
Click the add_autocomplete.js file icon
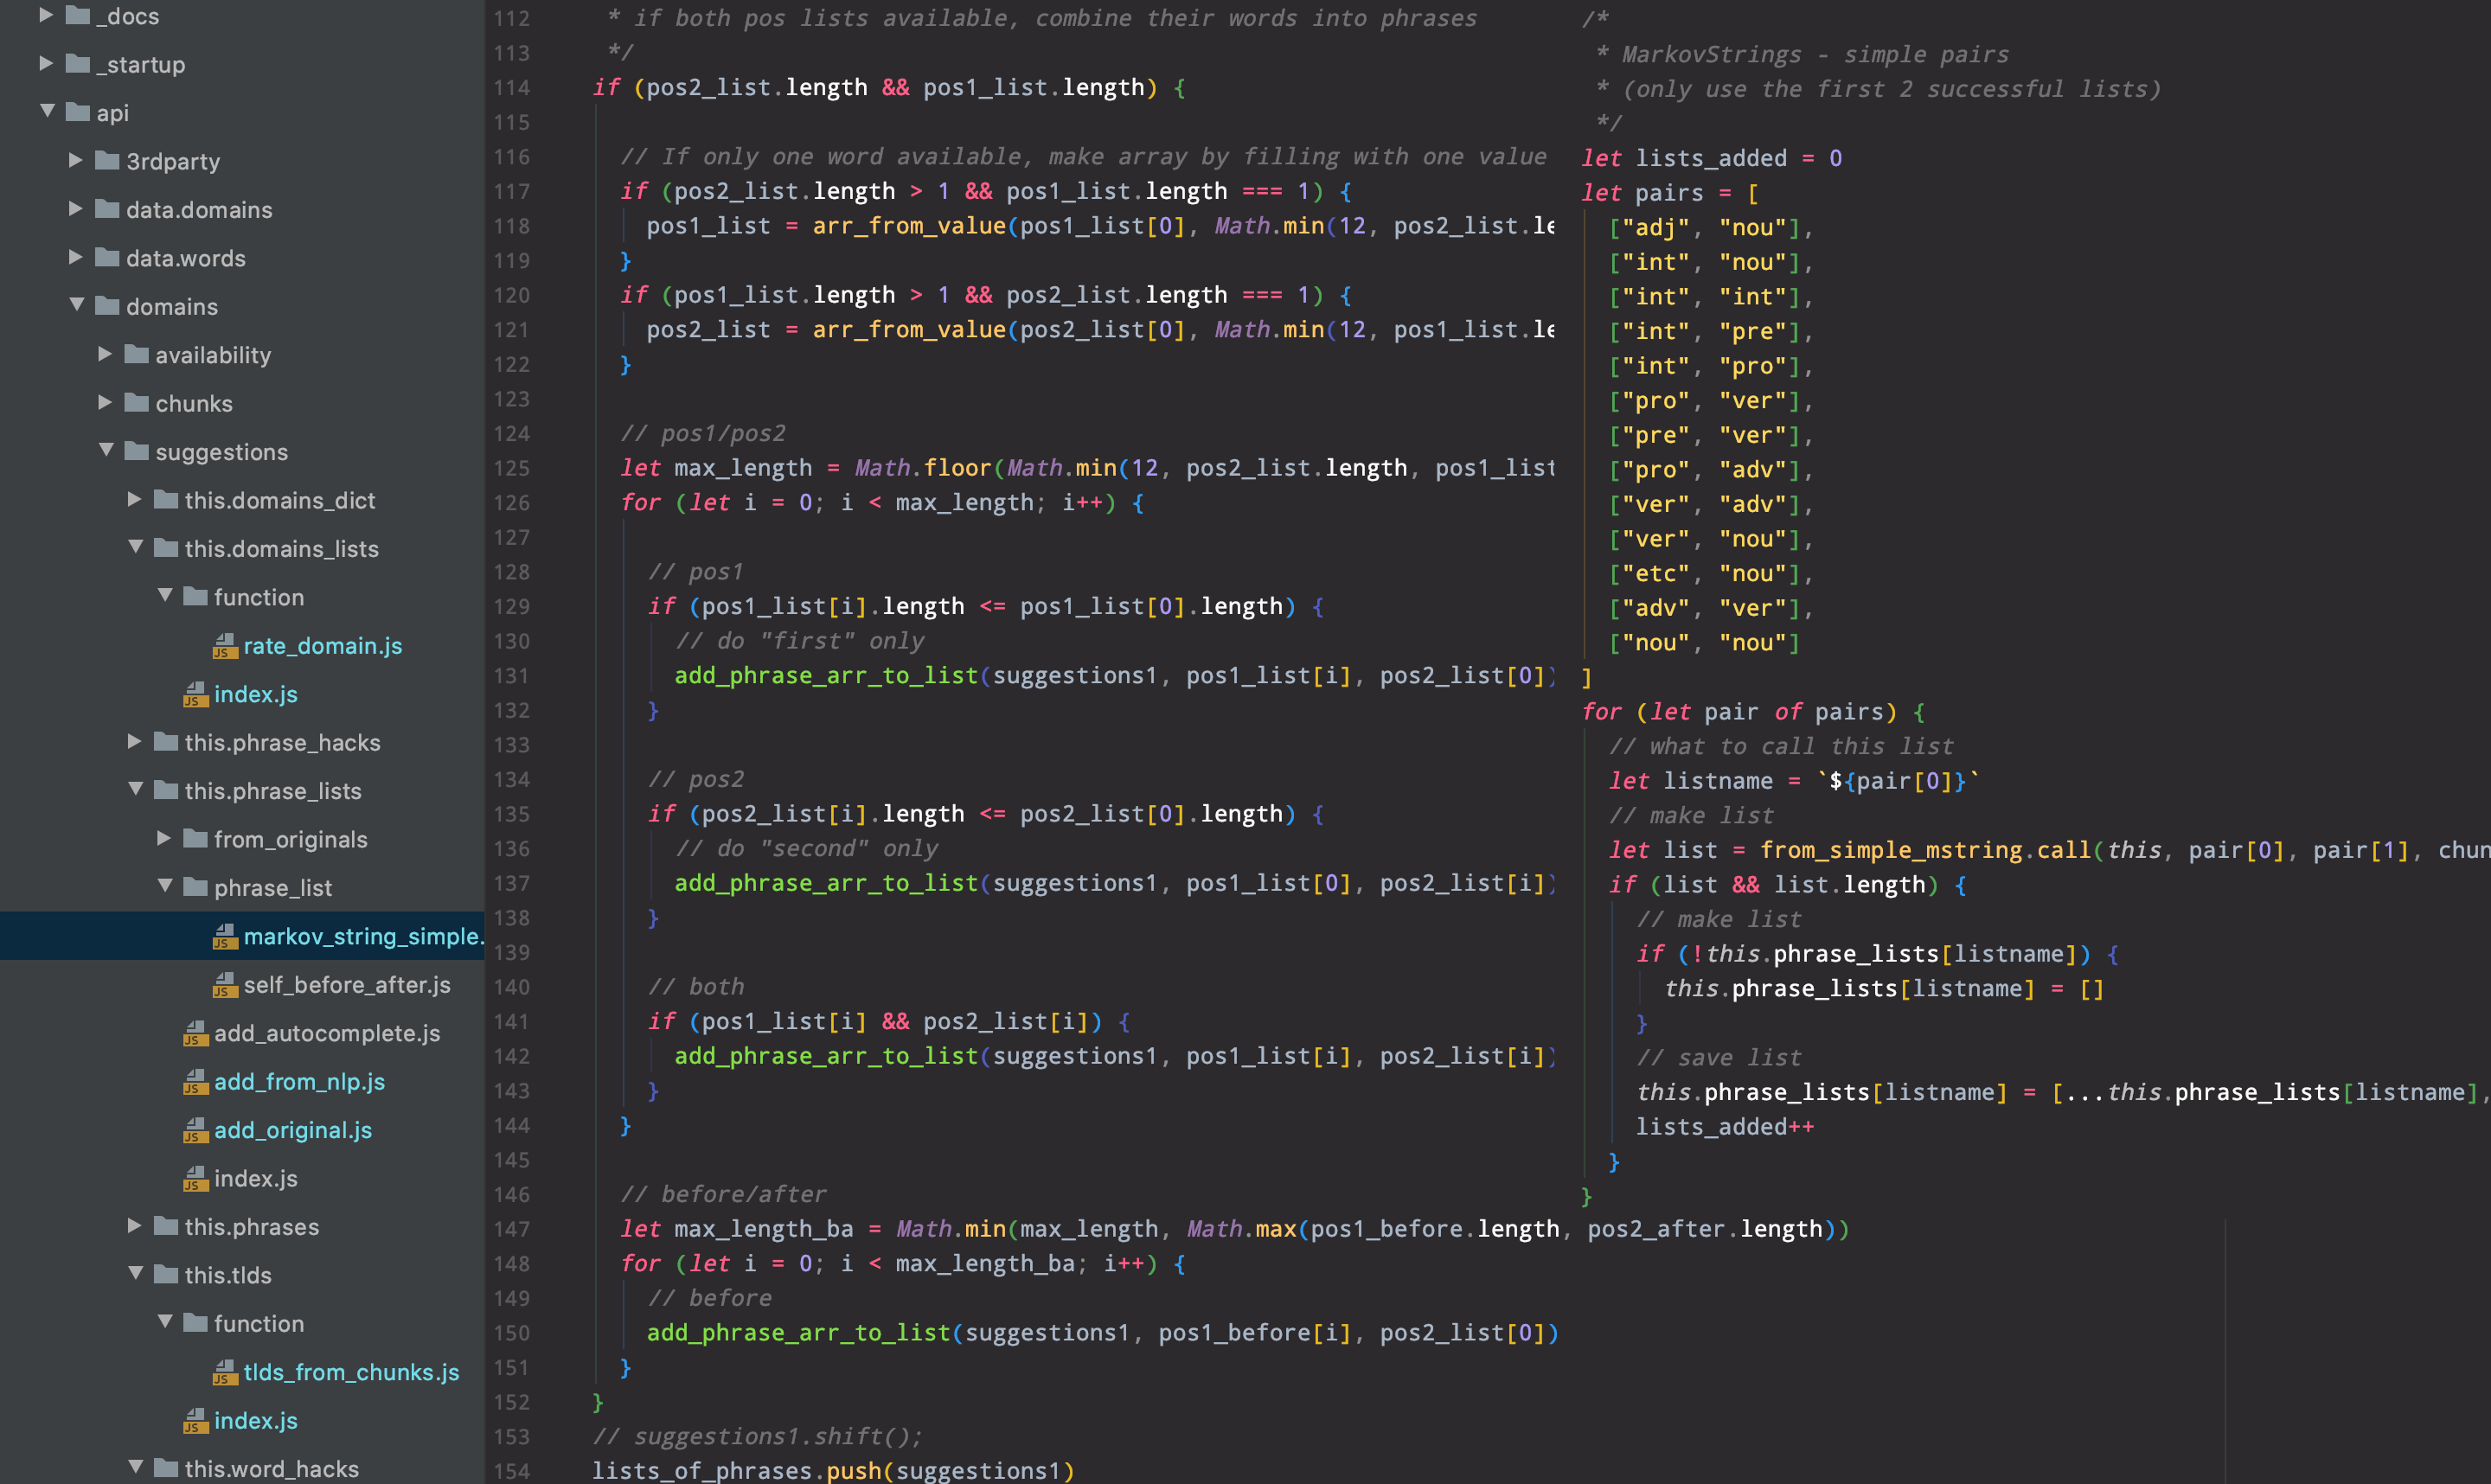[x=195, y=1033]
